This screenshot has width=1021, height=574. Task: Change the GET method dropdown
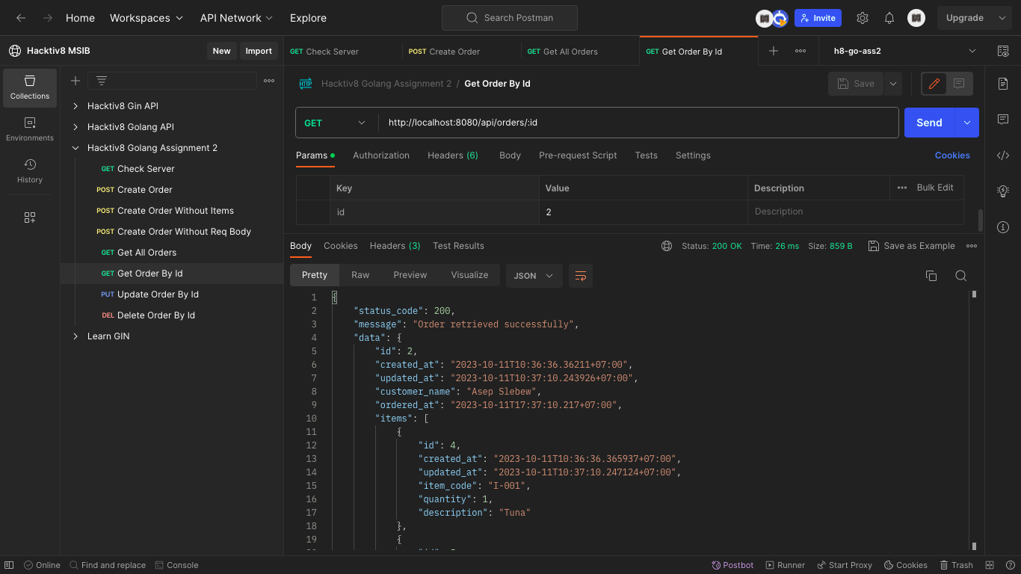336,123
